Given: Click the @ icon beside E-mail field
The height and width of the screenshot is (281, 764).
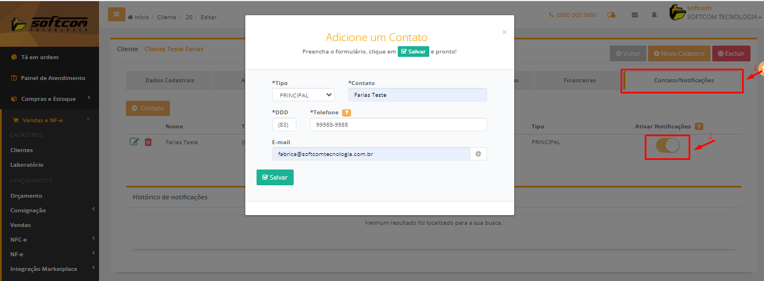Looking at the screenshot, I should point(478,154).
